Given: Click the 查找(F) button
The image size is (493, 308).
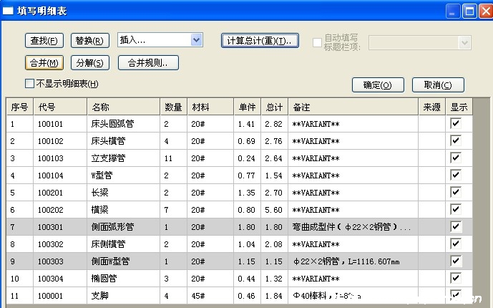Looking at the screenshot, I should [44, 41].
